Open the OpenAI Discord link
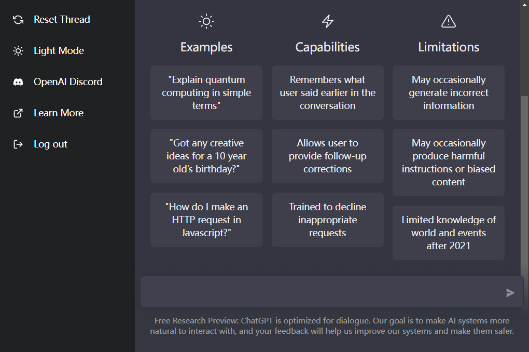 click(68, 82)
